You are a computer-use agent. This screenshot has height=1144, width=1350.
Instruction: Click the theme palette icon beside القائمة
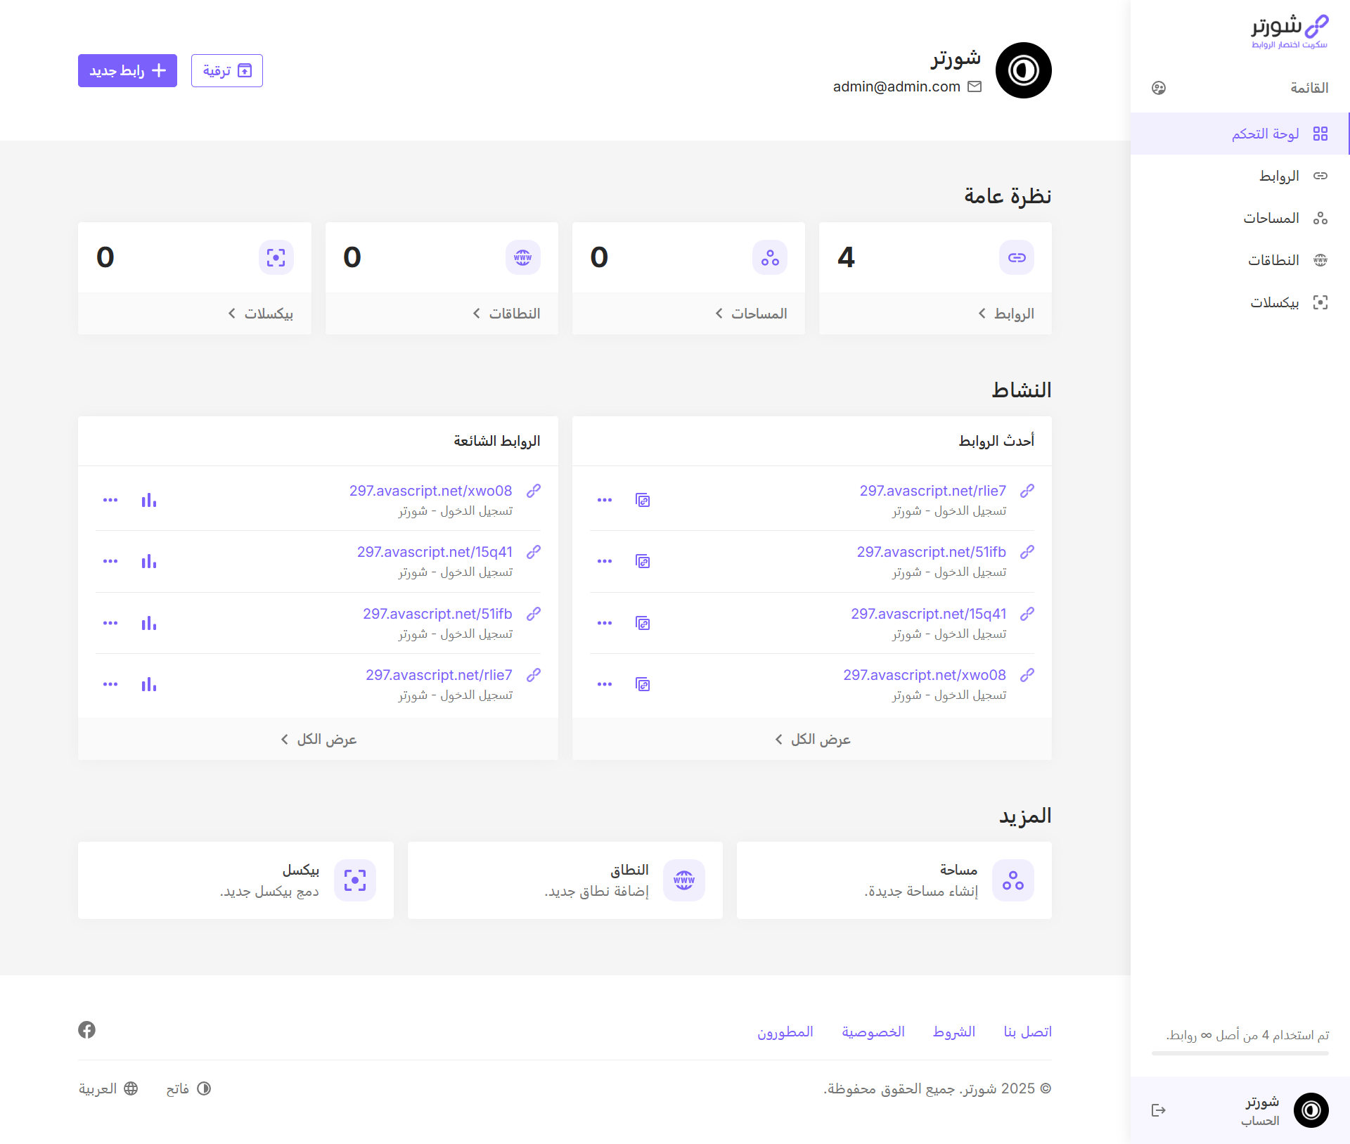click(x=1159, y=88)
